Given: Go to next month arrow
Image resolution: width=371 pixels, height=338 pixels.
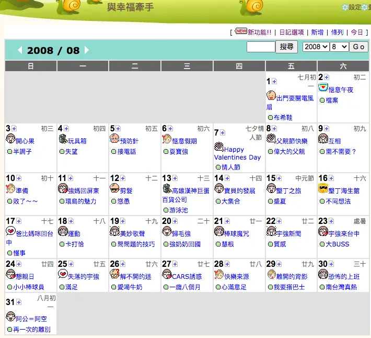Looking at the screenshot, I should [x=87, y=50].
